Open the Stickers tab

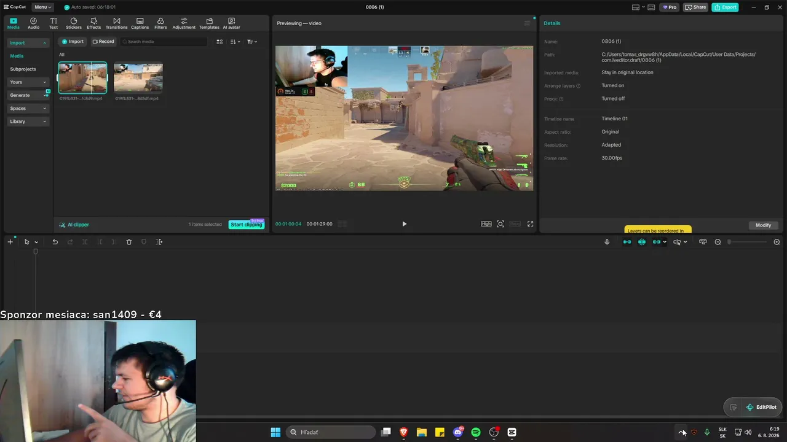(74, 23)
